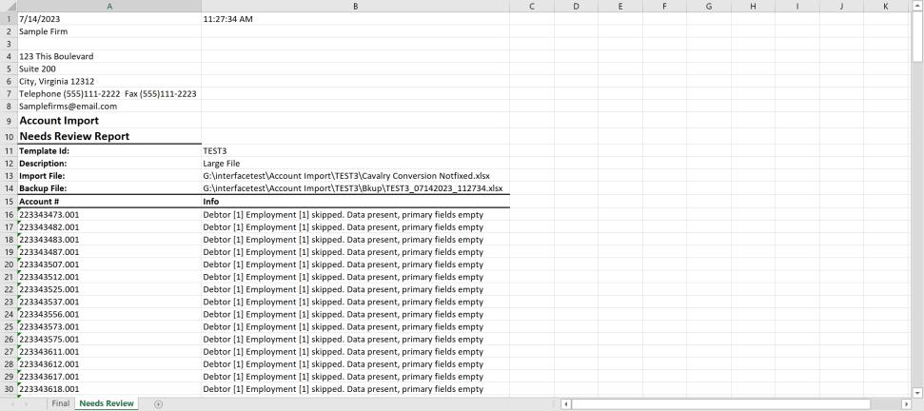This screenshot has width=924, height=411.
Task: Click vertical scrollbar up arrow
Action: pyautogui.click(x=917, y=6)
